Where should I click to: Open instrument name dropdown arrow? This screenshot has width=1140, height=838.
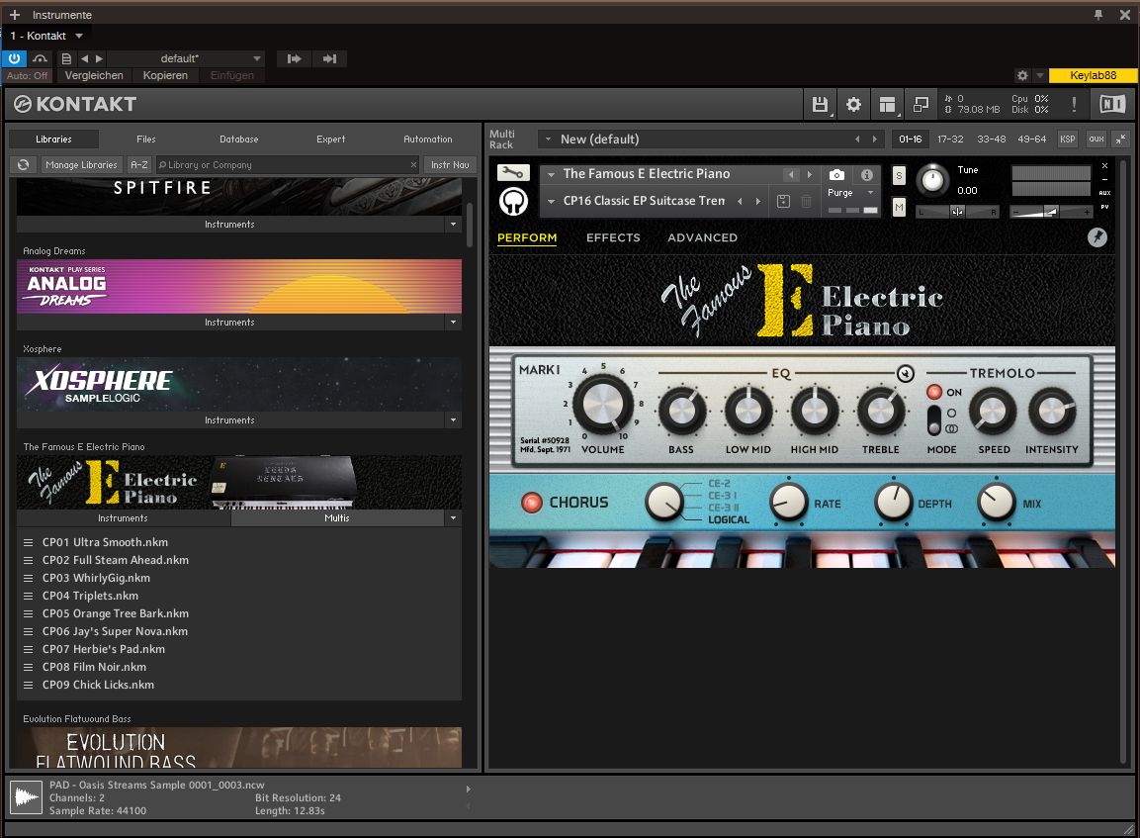[x=551, y=174]
